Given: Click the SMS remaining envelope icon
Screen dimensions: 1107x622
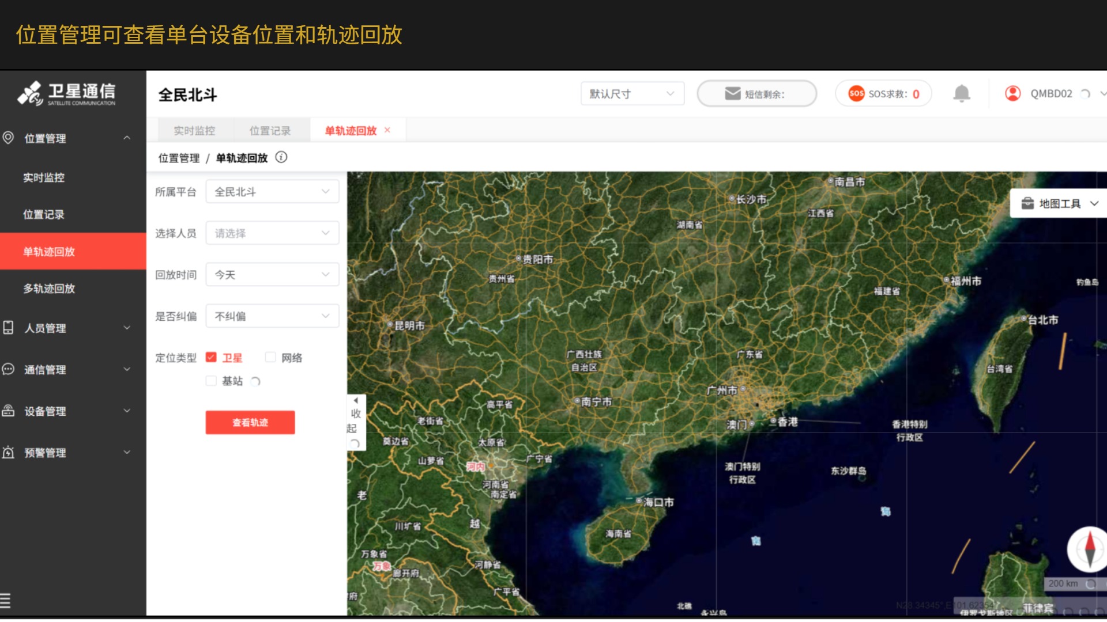Looking at the screenshot, I should (732, 93).
